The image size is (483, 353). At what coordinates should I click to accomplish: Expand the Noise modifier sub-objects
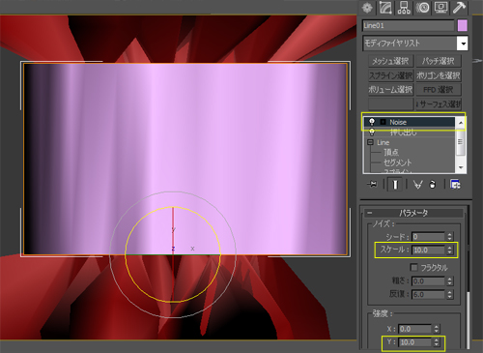point(383,122)
